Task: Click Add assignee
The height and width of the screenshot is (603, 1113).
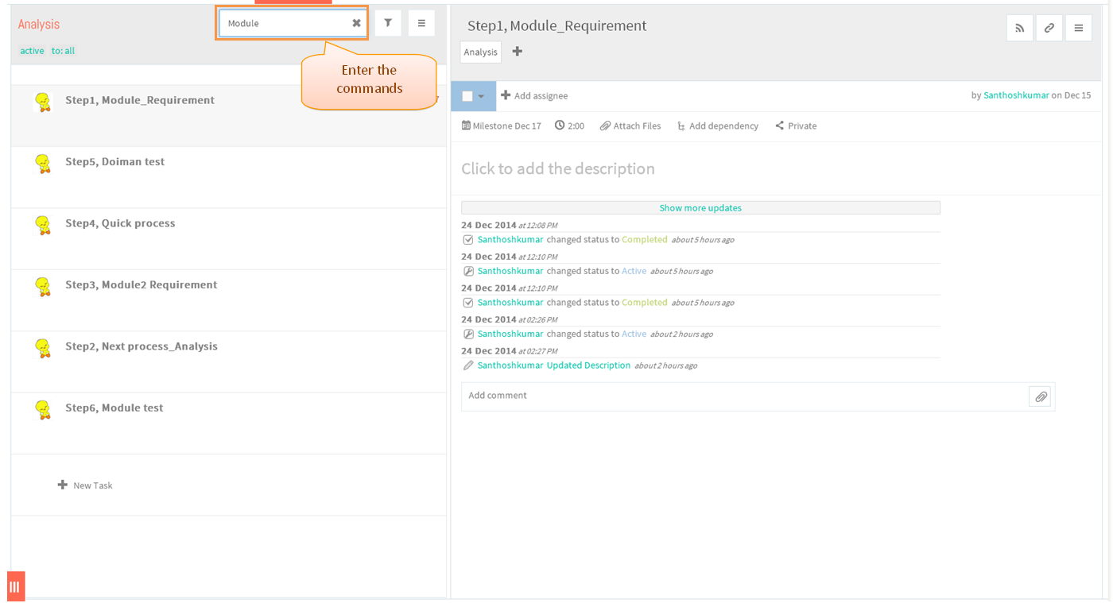Action: click(534, 95)
